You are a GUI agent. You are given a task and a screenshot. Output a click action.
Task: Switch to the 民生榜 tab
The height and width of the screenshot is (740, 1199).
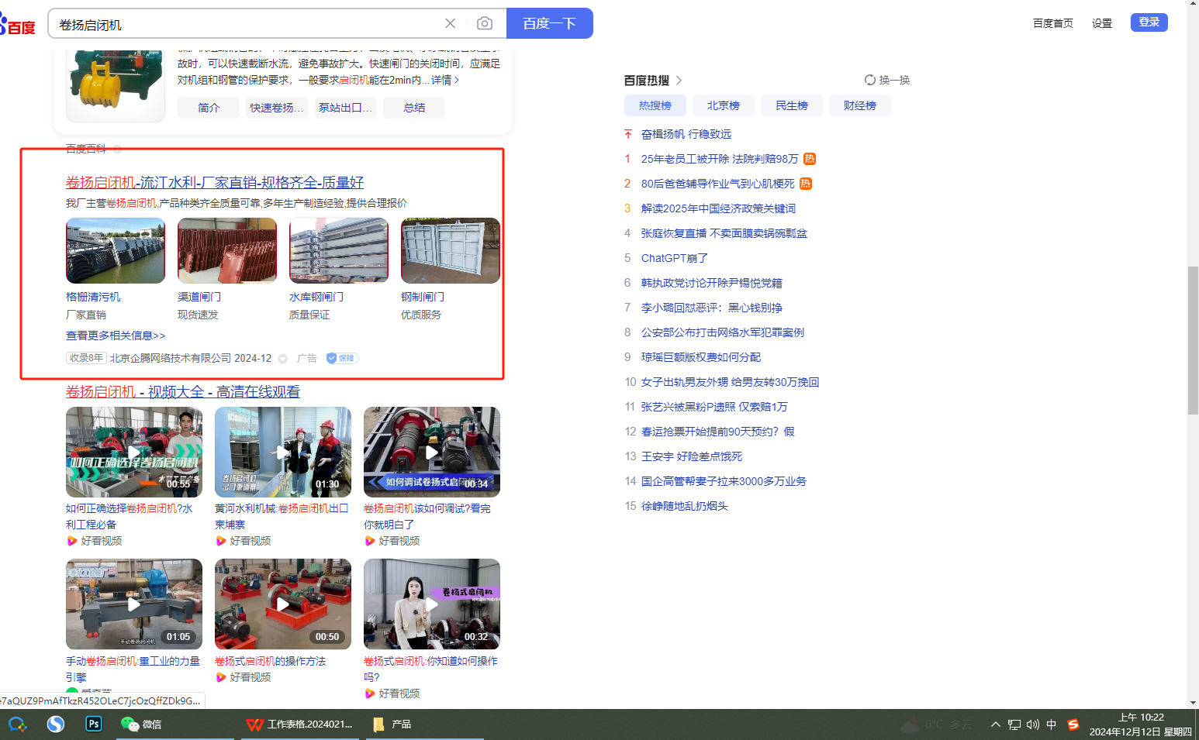pyautogui.click(x=792, y=105)
